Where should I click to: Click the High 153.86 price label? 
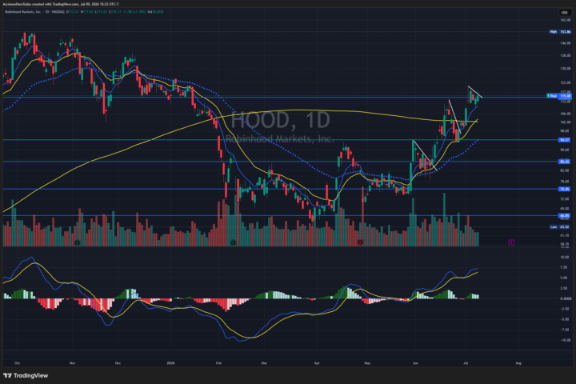click(x=560, y=32)
